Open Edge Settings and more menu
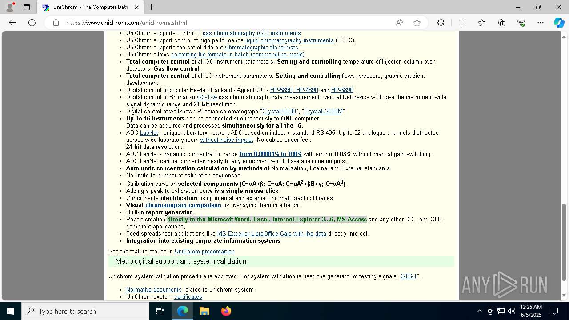Image resolution: width=569 pixels, height=320 pixels. [x=541, y=23]
